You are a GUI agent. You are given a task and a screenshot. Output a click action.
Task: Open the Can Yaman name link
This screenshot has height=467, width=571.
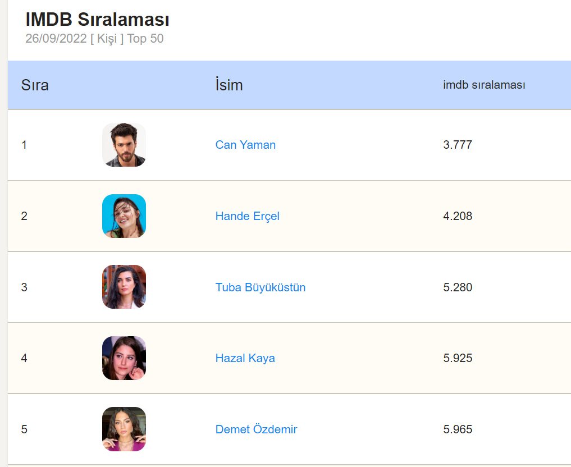[x=245, y=145]
